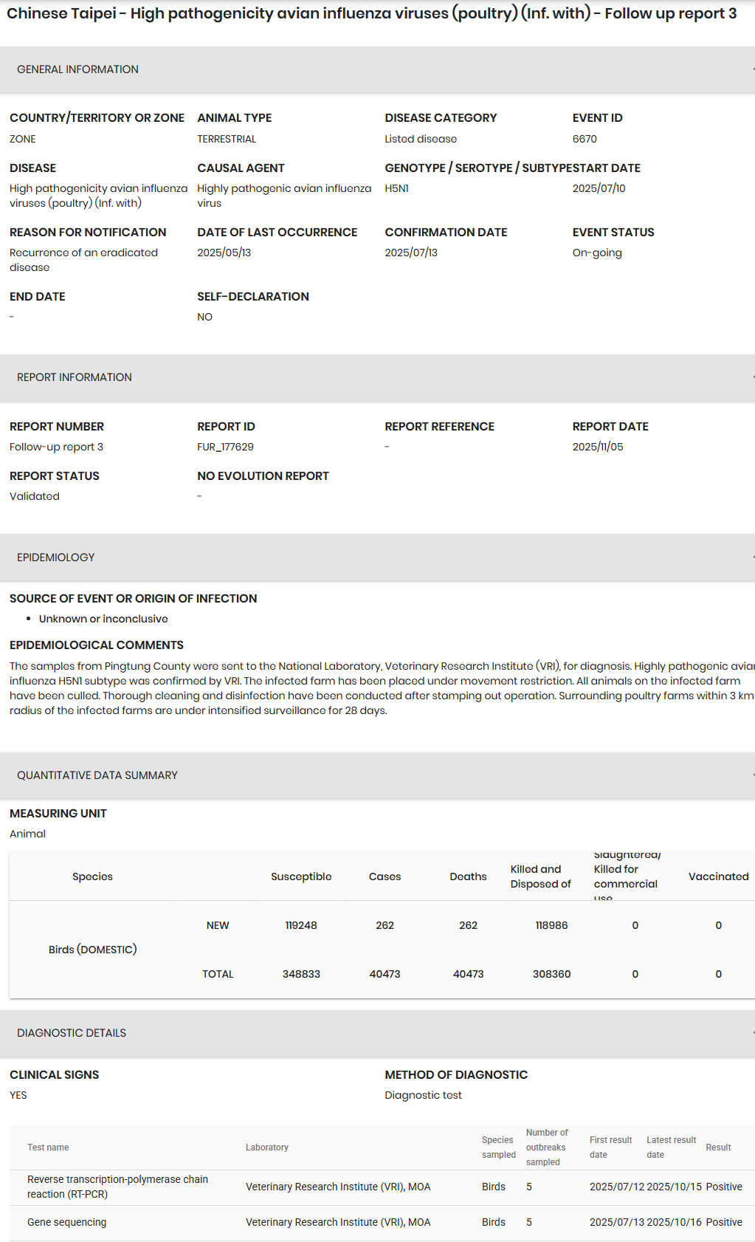The height and width of the screenshot is (1242, 755).
Task: Collapse the General Information section header
Action: [376, 69]
